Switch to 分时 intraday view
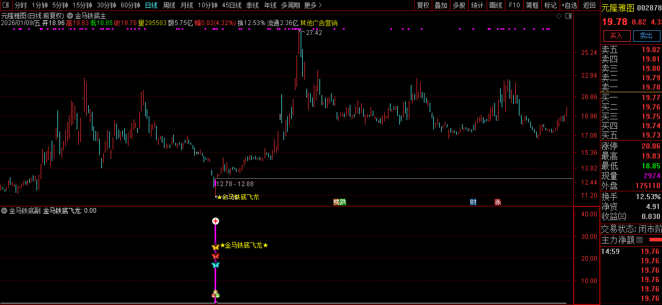 point(20,5)
